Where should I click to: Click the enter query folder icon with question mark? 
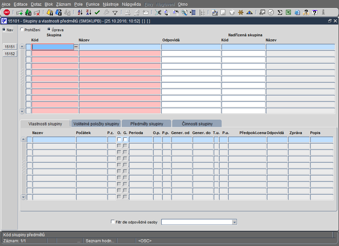coord(50,12)
